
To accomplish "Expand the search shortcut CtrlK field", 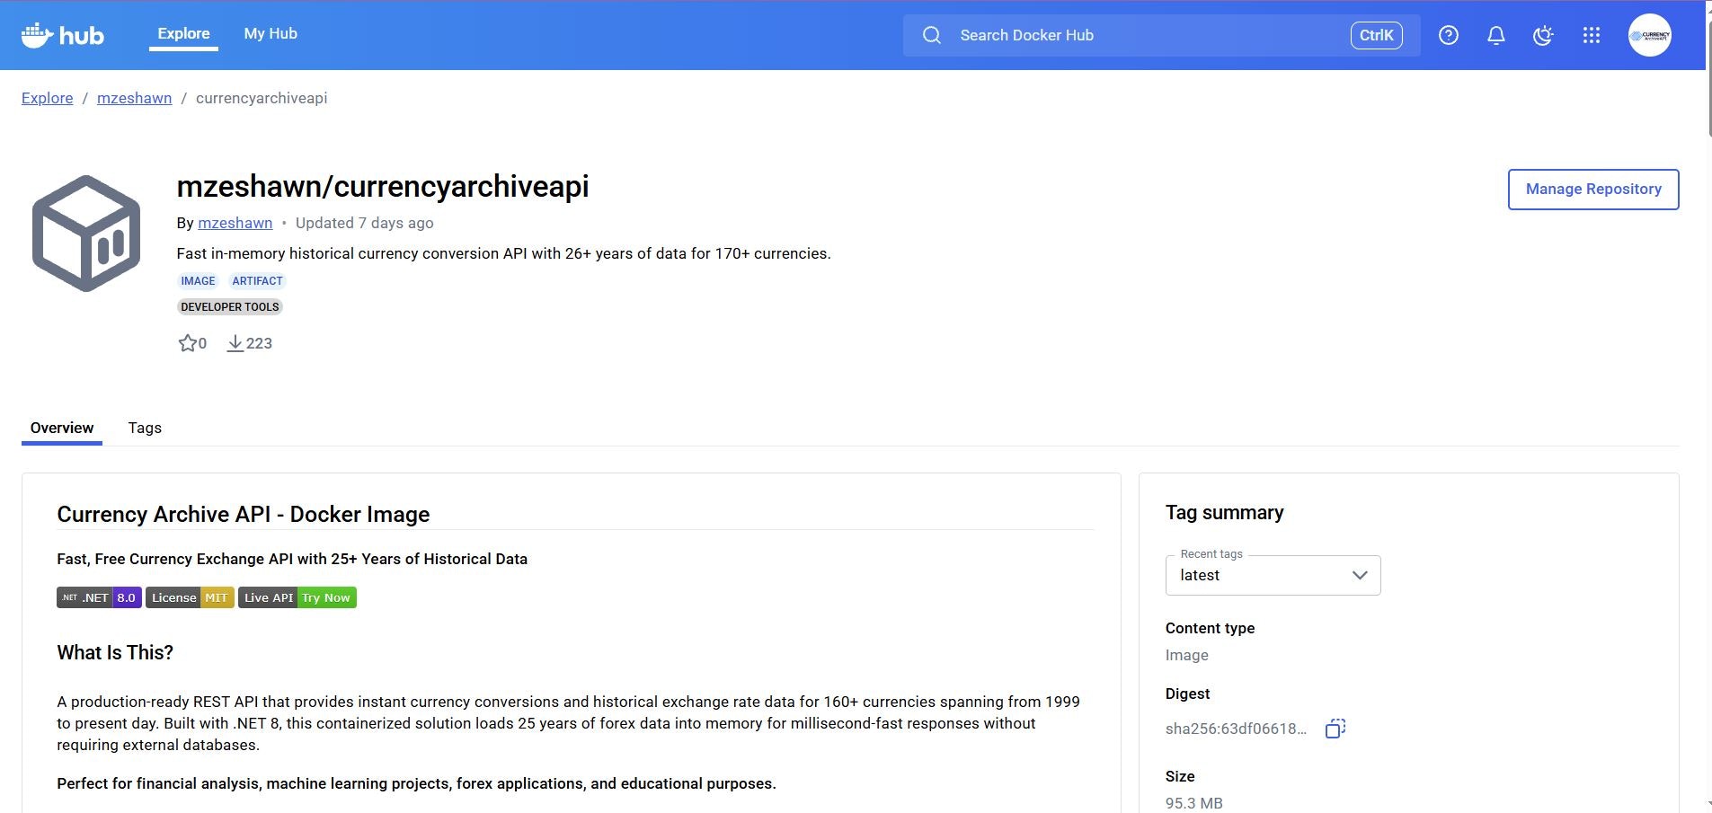I will (1376, 35).
